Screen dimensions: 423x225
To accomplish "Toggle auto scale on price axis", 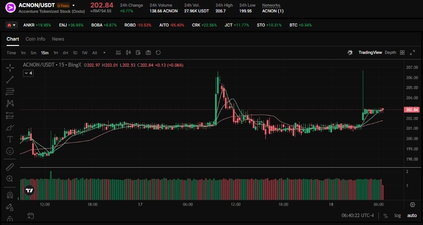I will pyautogui.click(x=412, y=216).
